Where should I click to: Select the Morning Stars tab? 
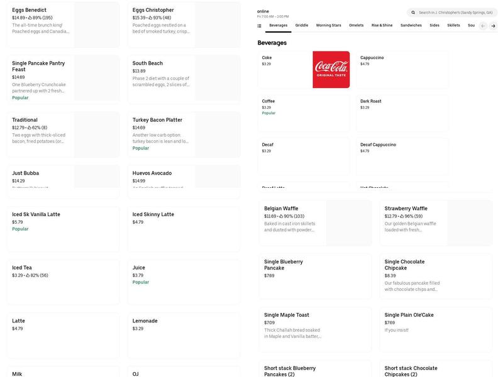[328, 26]
